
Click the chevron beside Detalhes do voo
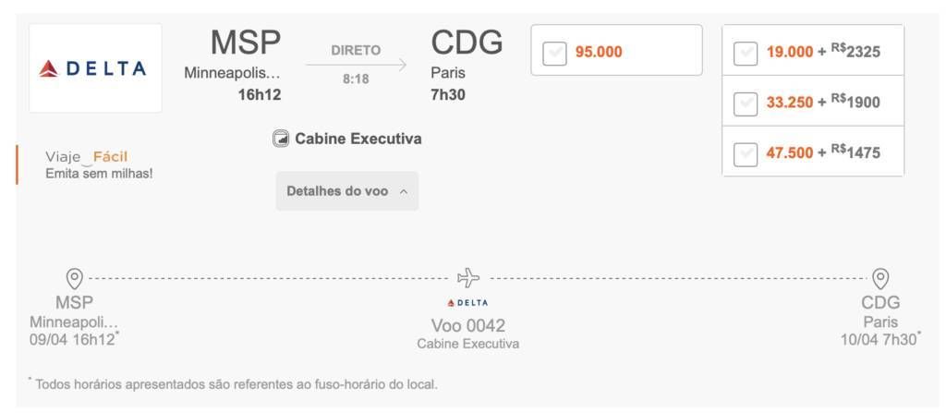coord(404,191)
